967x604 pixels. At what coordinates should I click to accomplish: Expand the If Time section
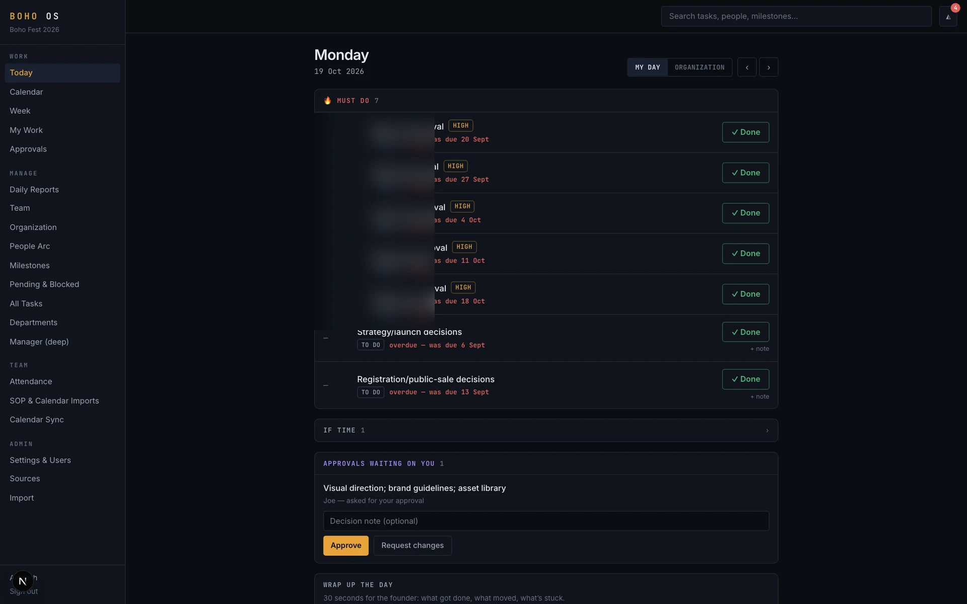pos(546,430)
